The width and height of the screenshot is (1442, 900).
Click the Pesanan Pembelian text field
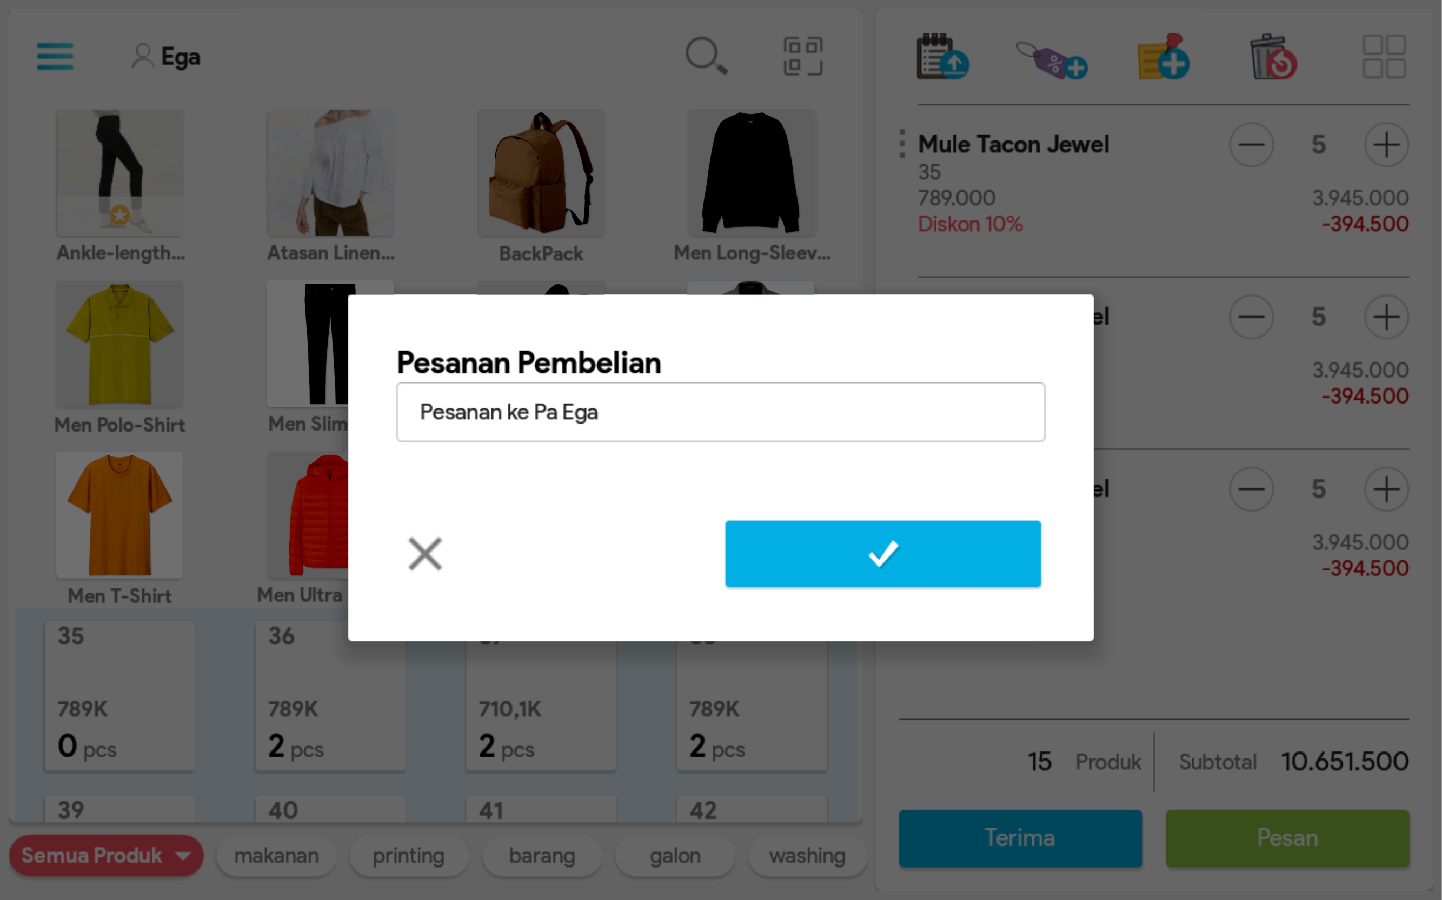(x=720, y=412)
